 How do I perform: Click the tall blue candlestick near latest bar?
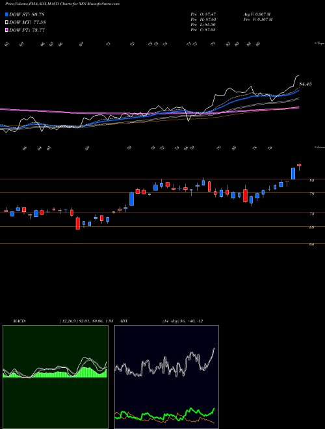point(293,174)
